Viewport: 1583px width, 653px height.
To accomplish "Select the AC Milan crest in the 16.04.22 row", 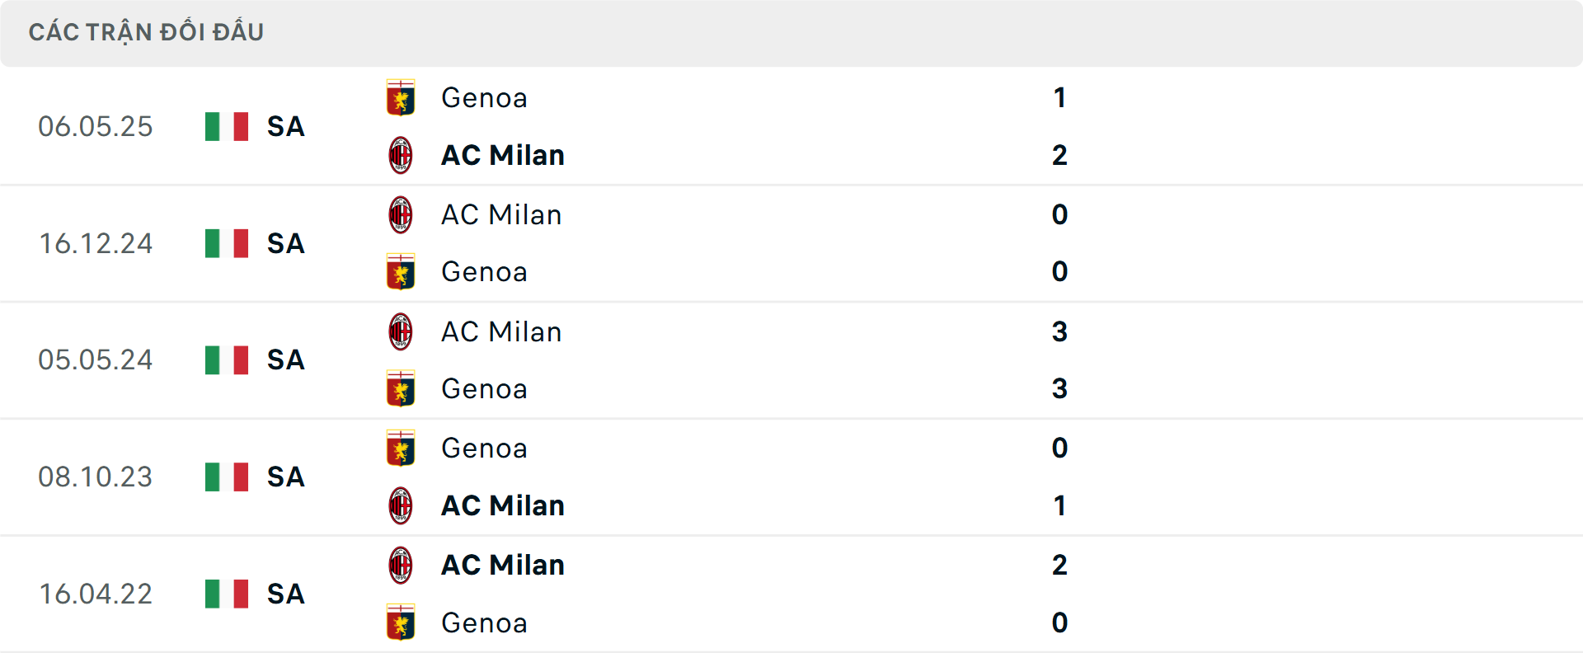I will [401, 566].
